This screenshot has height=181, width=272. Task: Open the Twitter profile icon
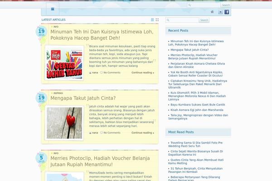point(220,12)
